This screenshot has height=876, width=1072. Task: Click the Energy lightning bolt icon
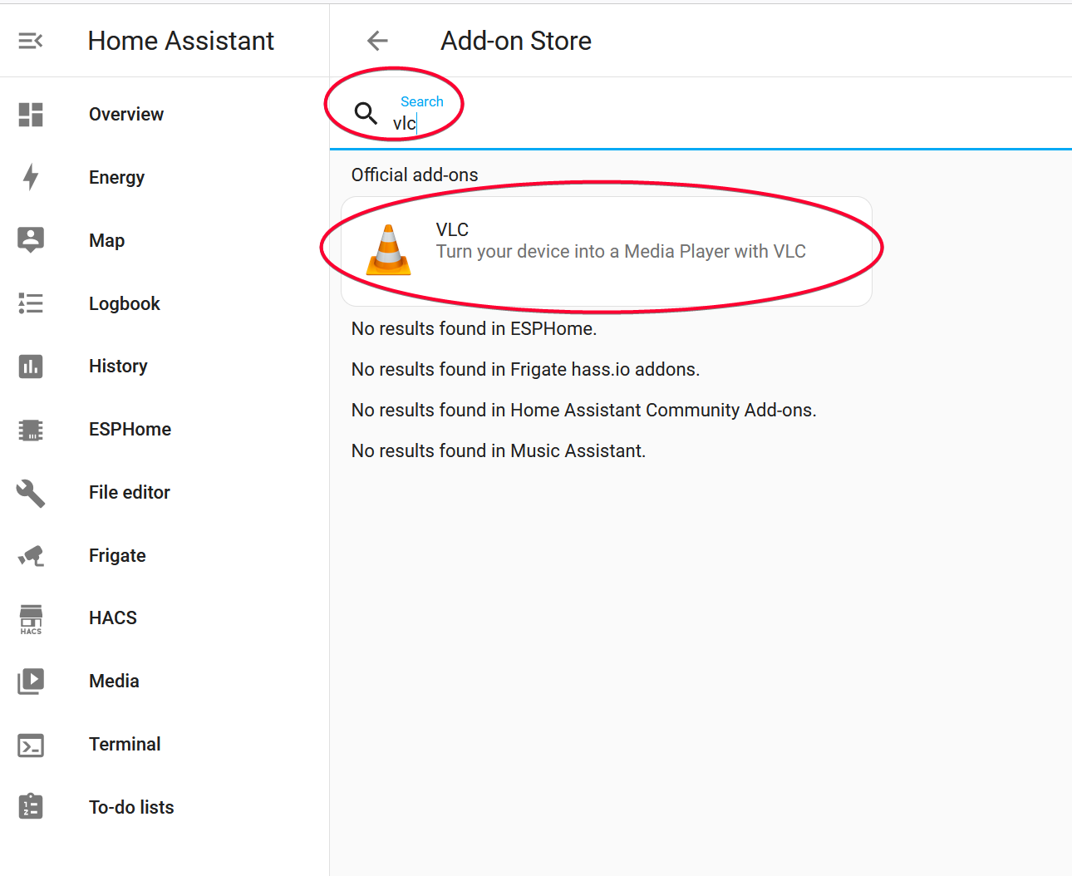[31, 177]
